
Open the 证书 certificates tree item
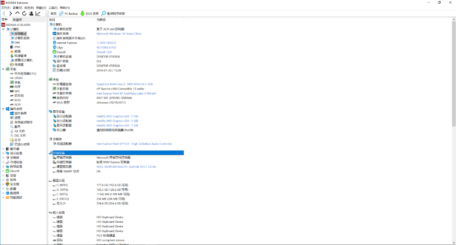tap(15, 140)
